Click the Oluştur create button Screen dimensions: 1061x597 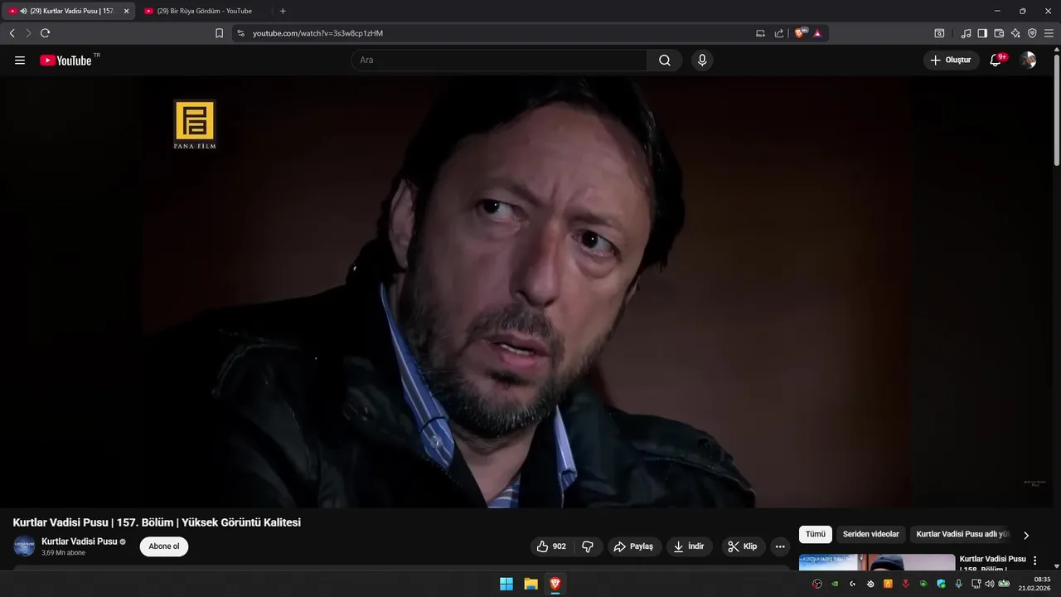951,60
